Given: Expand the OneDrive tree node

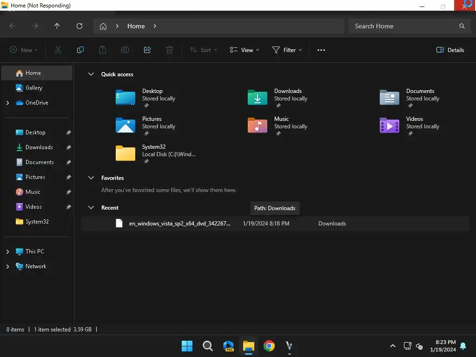Looking at the screenshot, I should [x=7, y=103].
